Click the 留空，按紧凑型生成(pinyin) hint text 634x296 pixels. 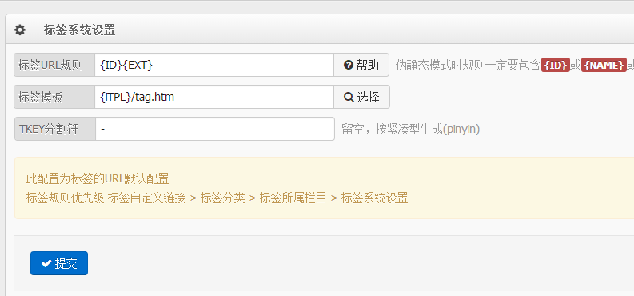point(410,130)
